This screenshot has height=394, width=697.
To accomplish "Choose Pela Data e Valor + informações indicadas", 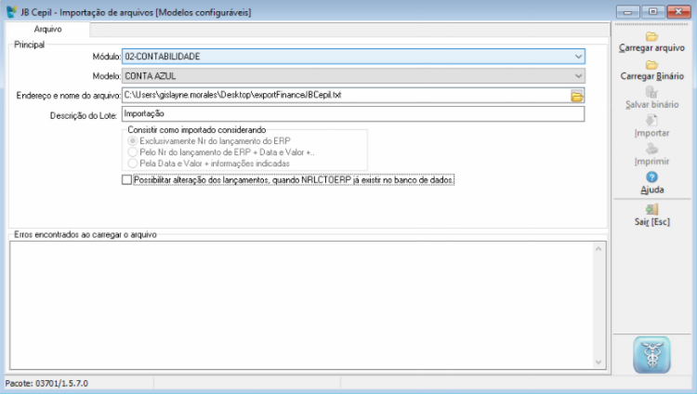I will [x=132, y=163].
